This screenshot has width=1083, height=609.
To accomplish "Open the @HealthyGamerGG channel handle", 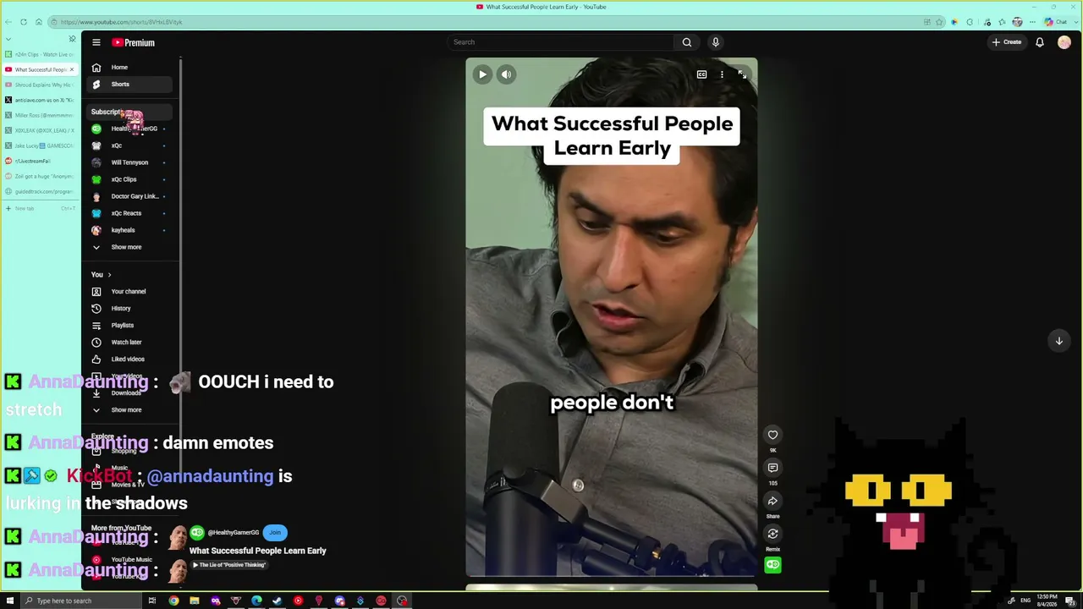I will (234, 533).
